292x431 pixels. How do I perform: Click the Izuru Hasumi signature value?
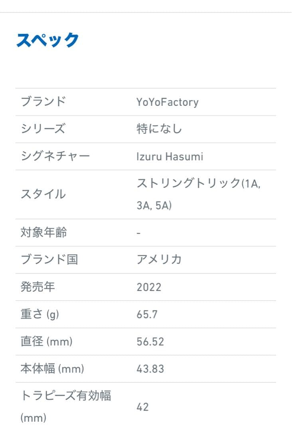tap(170, 156)
